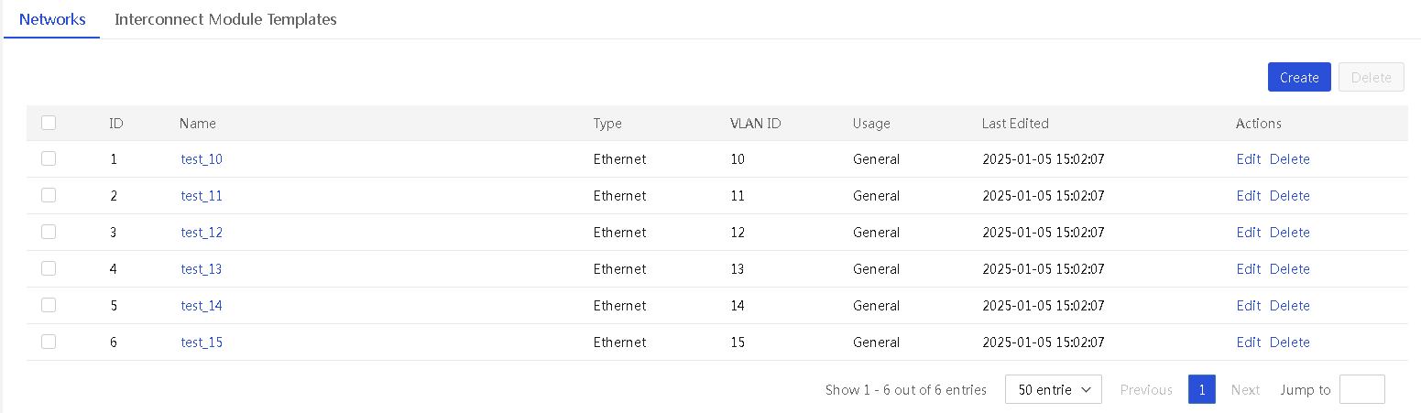Switch to Interconnect Module Templates tab
Screen dimensions: 1421x413
pos(225,19)
